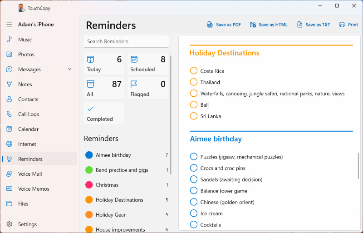Go to the Calendar section
363x233 pixels.
click(x=28, y=129)
